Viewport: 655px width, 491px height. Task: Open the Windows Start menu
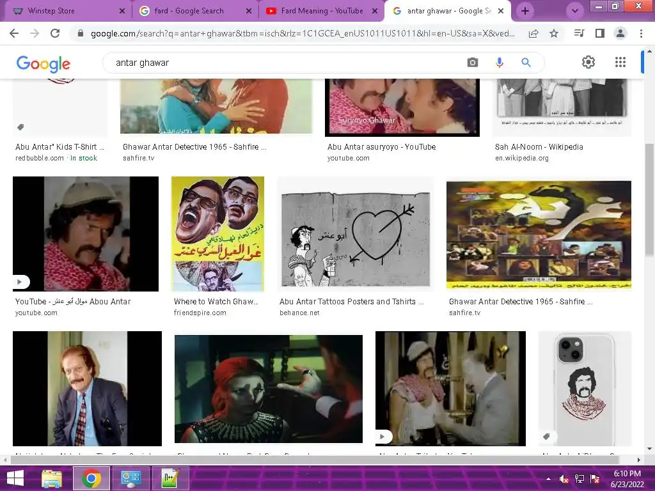coord(15,478)
